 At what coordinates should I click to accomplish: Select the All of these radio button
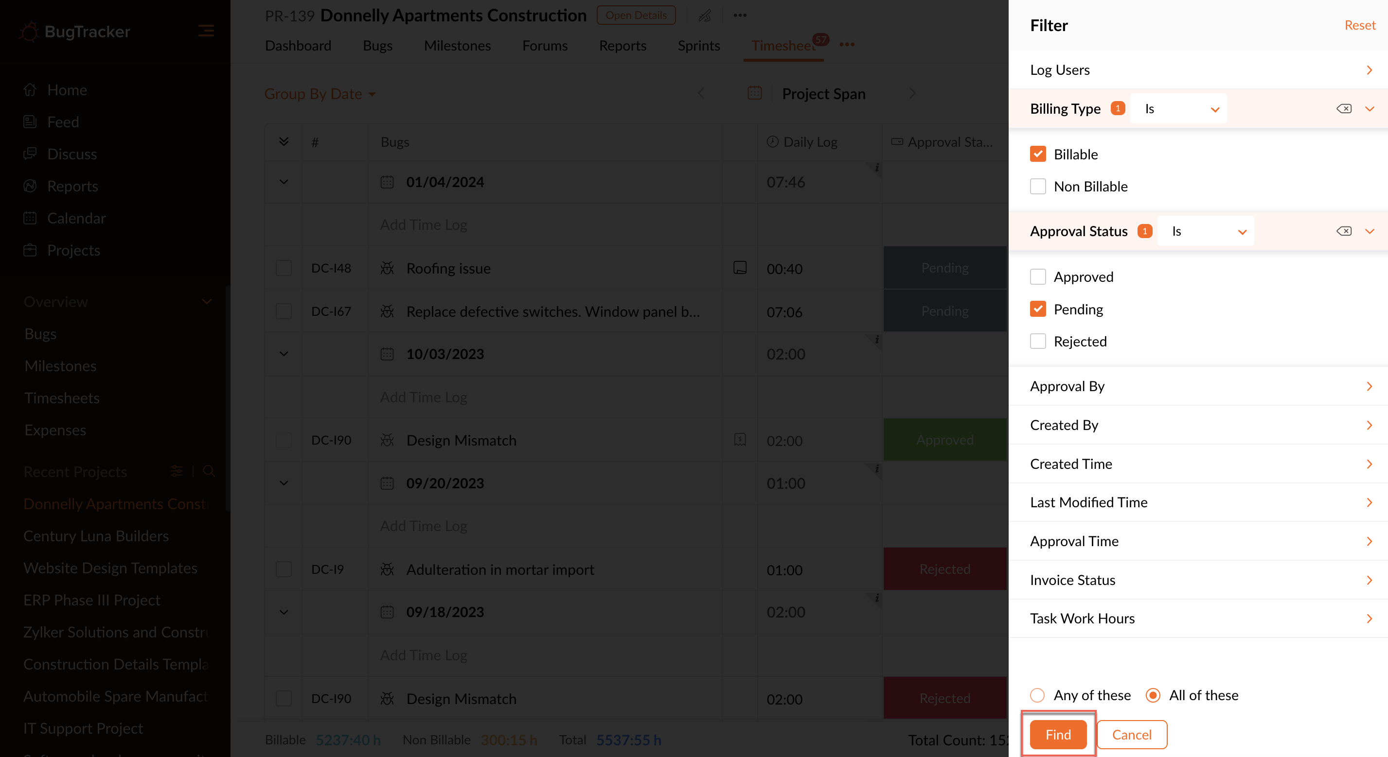1153,695
